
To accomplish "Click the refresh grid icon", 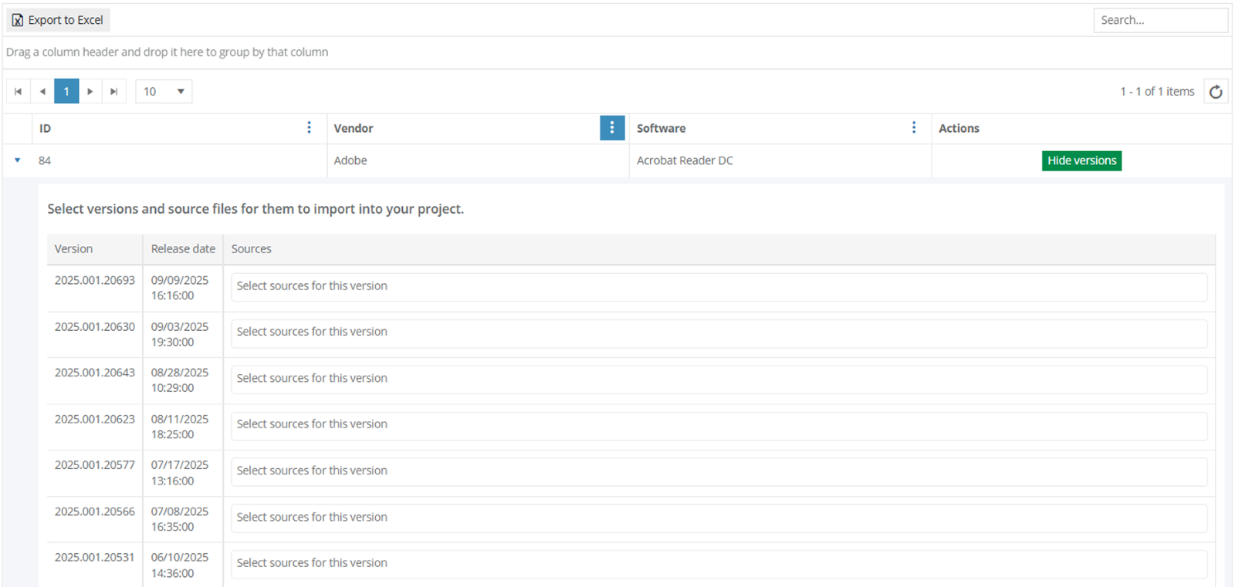I will pyautogui.click(x=1216, y=92).
